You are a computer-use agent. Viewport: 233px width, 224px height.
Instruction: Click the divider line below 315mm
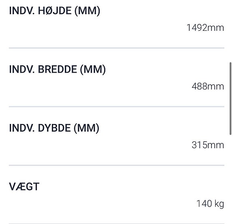(x=117, y=165)
